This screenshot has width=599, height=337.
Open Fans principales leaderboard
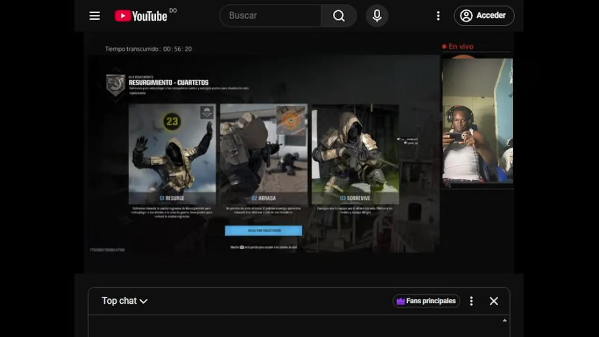426,301
